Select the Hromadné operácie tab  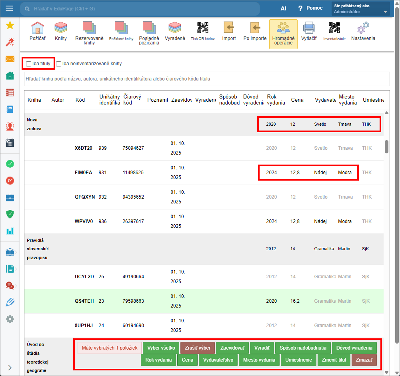tap(283, 34)
